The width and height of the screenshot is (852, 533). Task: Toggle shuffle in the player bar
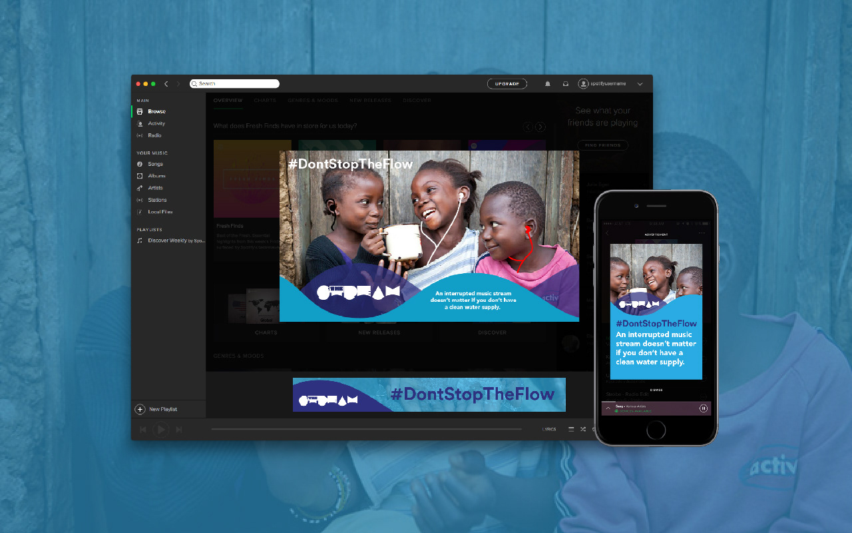[583, 430]
